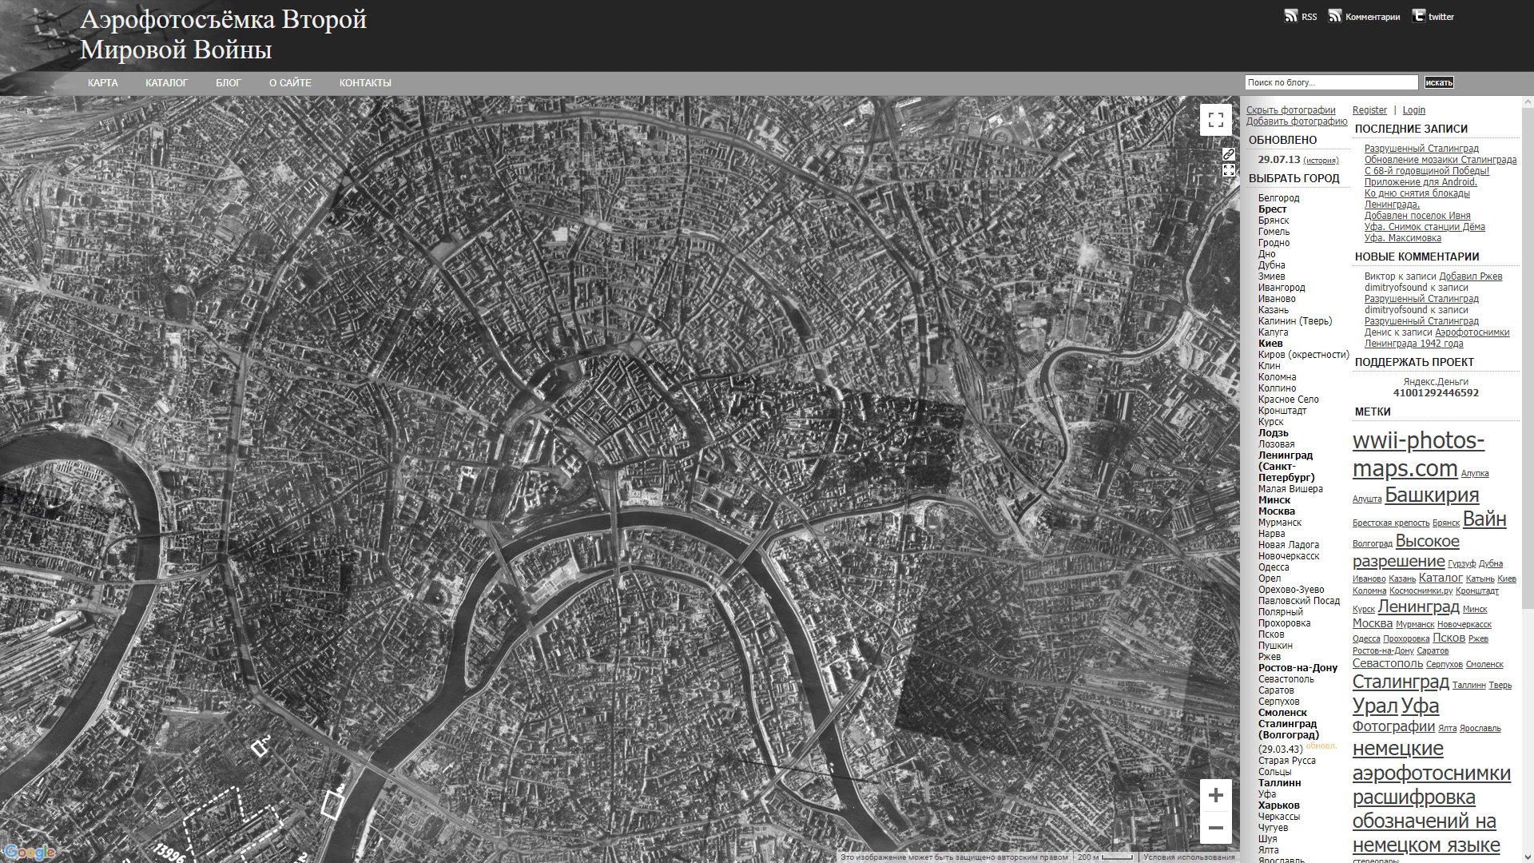Image resolution: width=1534 pixels, height=863 pixels.
Task: Zoom out with the minus button
Action: pyautogui.click(x=1215, y=828)
